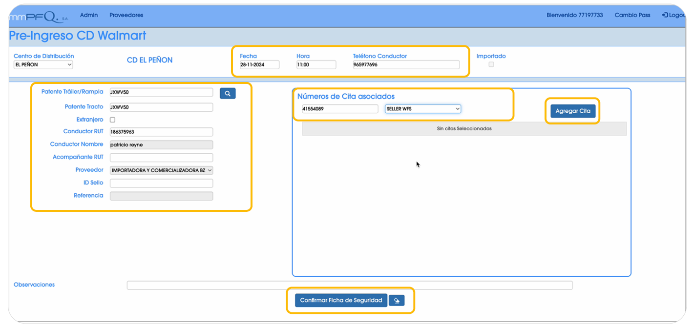Click the Observaciones text field
694x327 pixels.
pyautogui.click(x=350, y=286)
